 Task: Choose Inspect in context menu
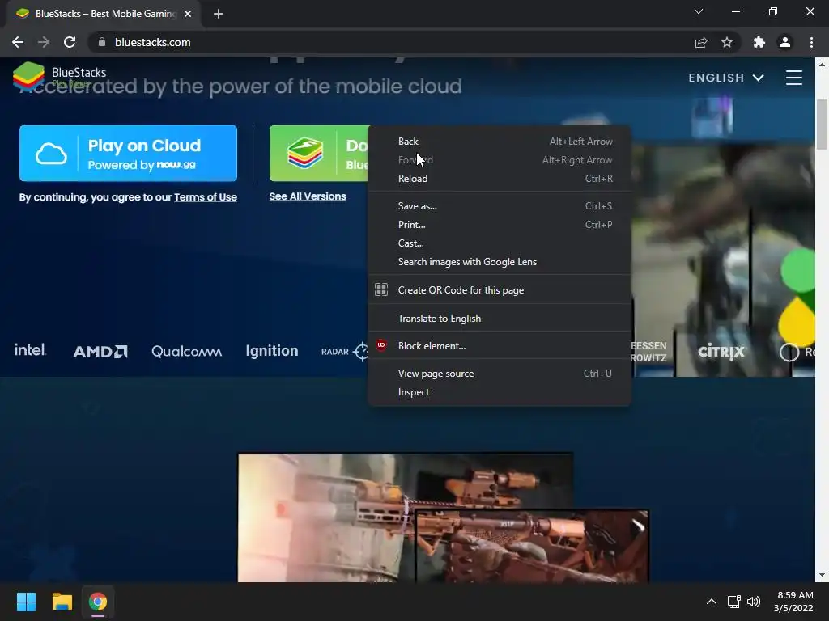click(x=499, y=392)
